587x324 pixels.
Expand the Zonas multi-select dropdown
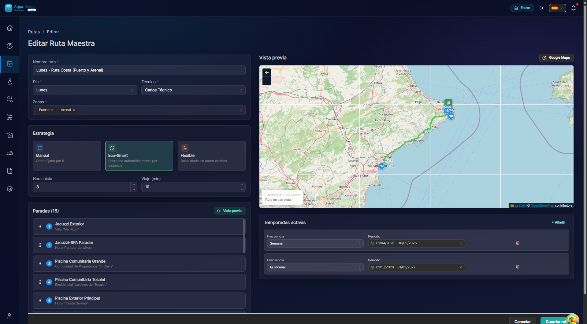241,110
